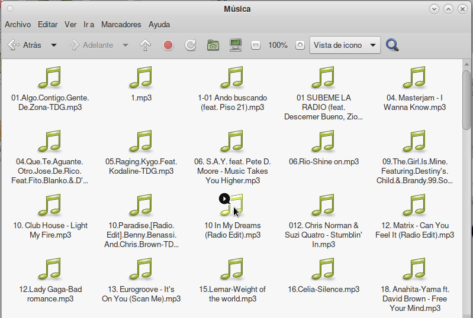
Task: Minimize the Música window
Action: point(434,9)
